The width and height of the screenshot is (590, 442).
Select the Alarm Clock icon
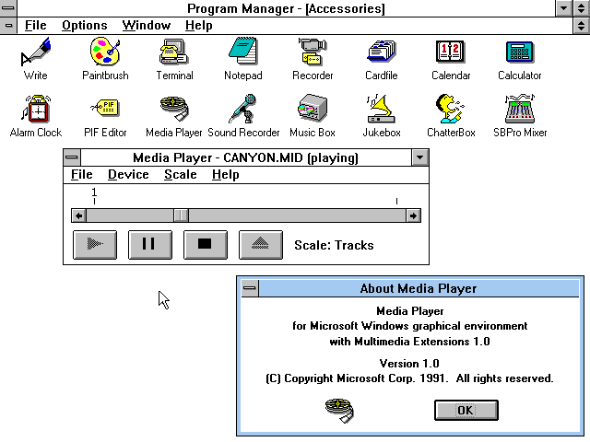35,109
